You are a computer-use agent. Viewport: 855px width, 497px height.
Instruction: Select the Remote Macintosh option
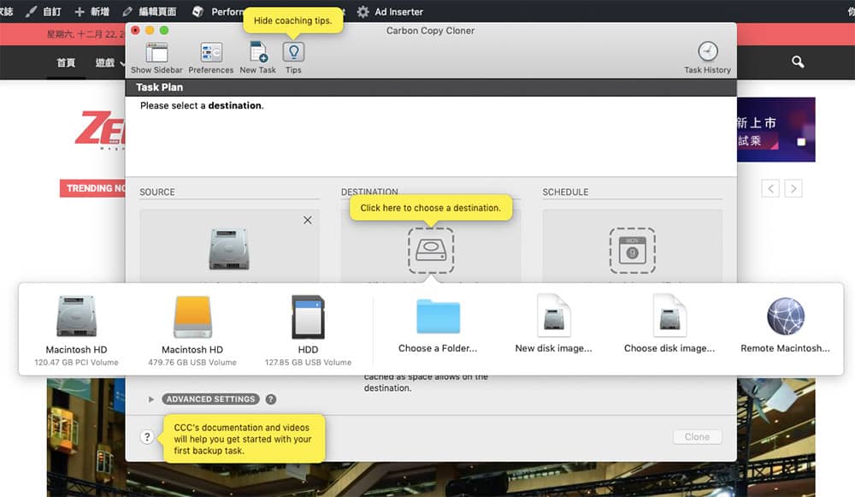pyautogui.click(x=785, y=326)
